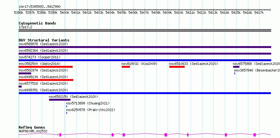Click the Cytogenetic Bands track title
The width and height of the screenshot is (280, 138).
tap(37, 23)
